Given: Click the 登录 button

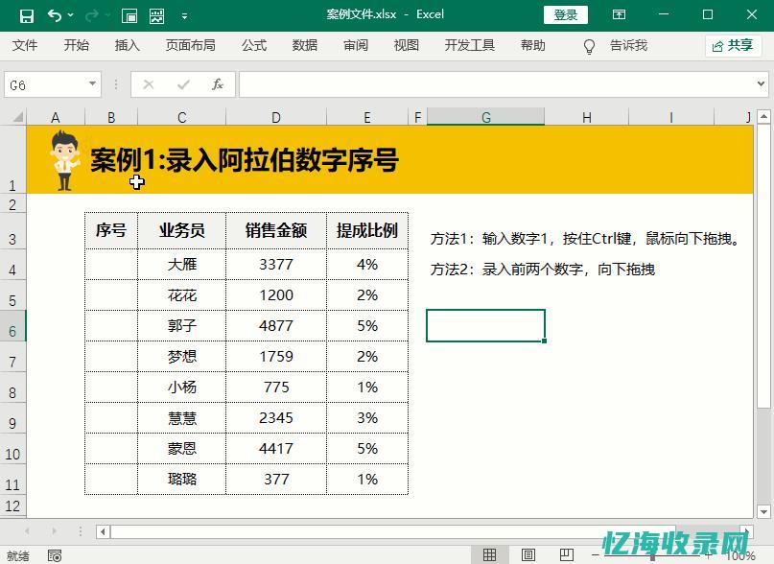Looking at the screenshot, I should (x=565, y=15).
